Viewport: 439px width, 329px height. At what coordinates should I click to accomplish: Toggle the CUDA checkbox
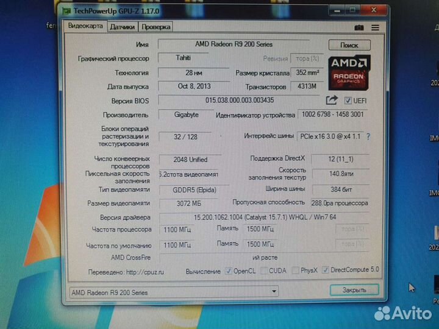point(263,271)
